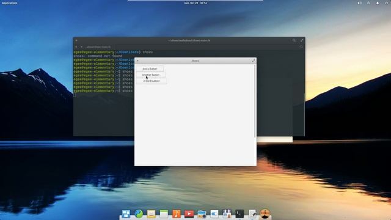Open AppCenter from the dock

pyautogui.click(x=227, y=214)
